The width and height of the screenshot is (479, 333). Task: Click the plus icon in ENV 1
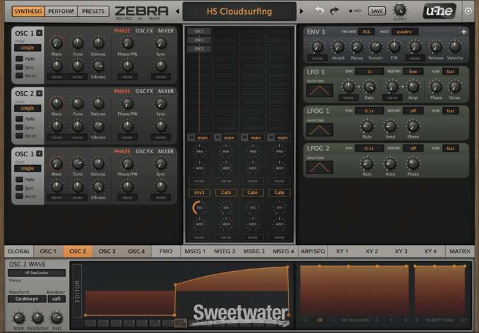[464, 32]
